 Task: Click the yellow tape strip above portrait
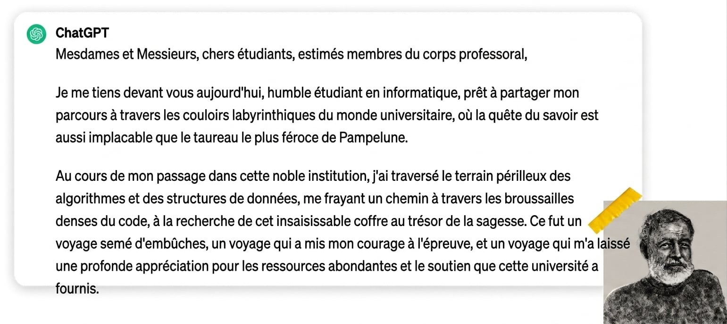click(616, 211)
